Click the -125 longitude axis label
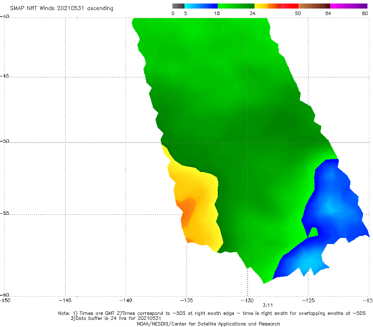This screenshot has height=327, width=373. point(308,301)
